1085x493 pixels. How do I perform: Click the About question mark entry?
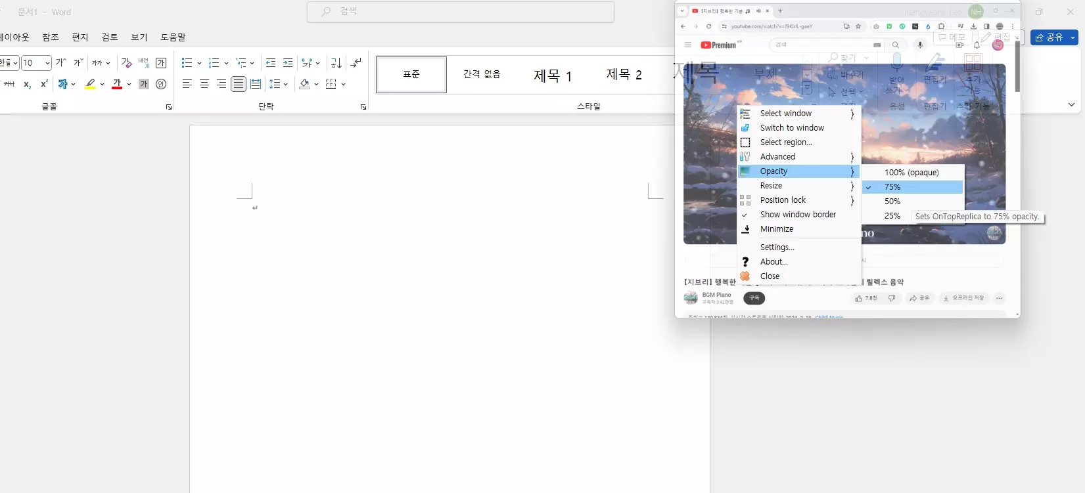[745, 262]
